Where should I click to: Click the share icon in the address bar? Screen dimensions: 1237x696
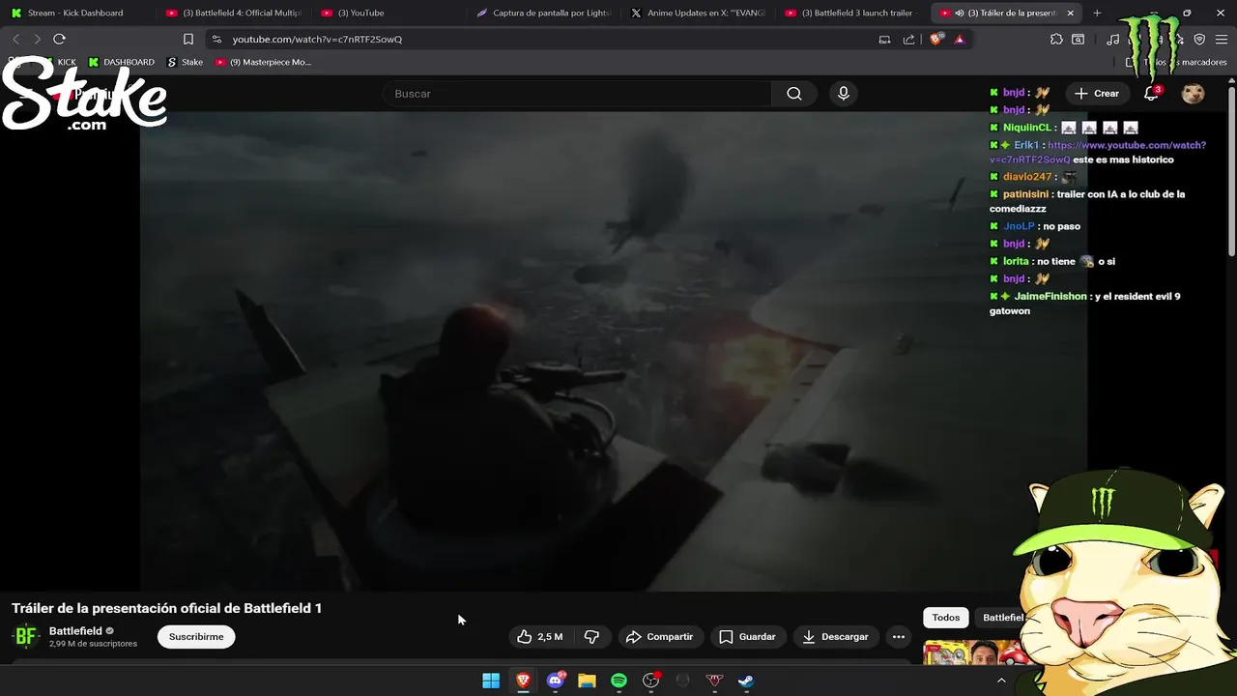[x=908, y=39]
